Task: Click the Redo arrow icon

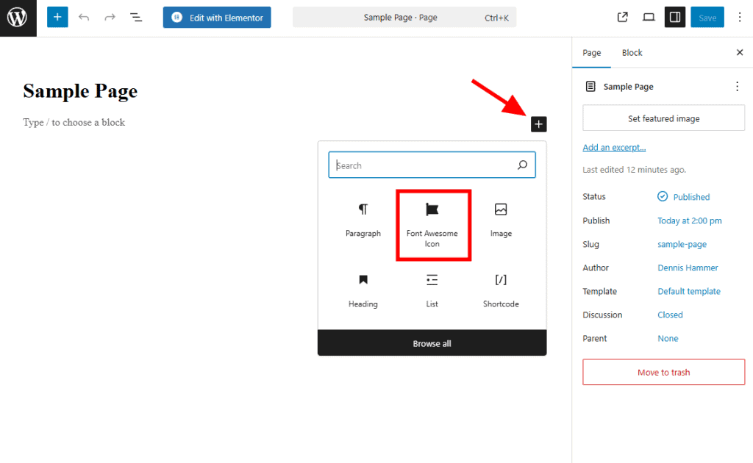Action: pos(110,18)
